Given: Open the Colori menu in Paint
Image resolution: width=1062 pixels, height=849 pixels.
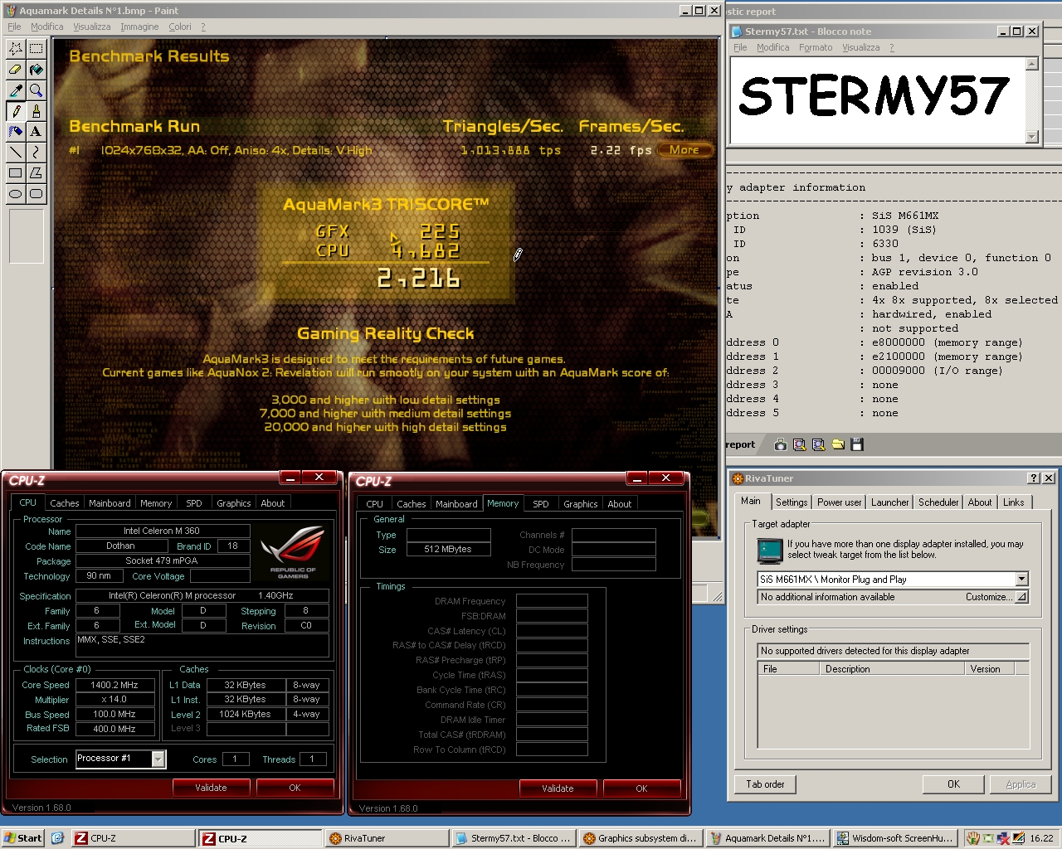Looking at the screenshot, I should pos(180,27).
